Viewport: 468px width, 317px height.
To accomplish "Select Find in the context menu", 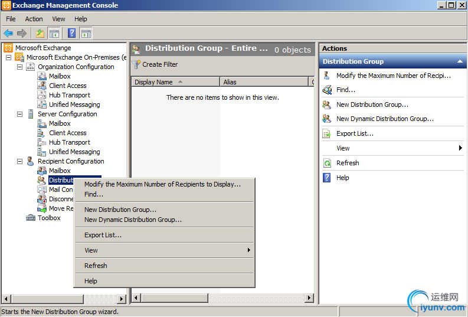I will click(165, 194).
